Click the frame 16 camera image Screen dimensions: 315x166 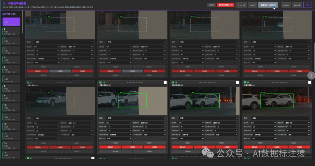tap(277, 101)
